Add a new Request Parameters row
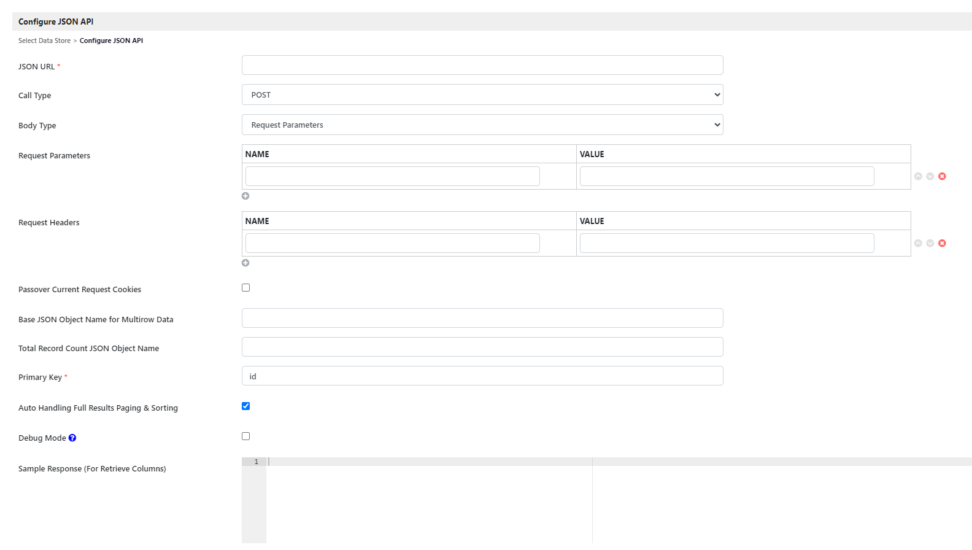This screenshot has height=550, width=972. coord(245,196)
